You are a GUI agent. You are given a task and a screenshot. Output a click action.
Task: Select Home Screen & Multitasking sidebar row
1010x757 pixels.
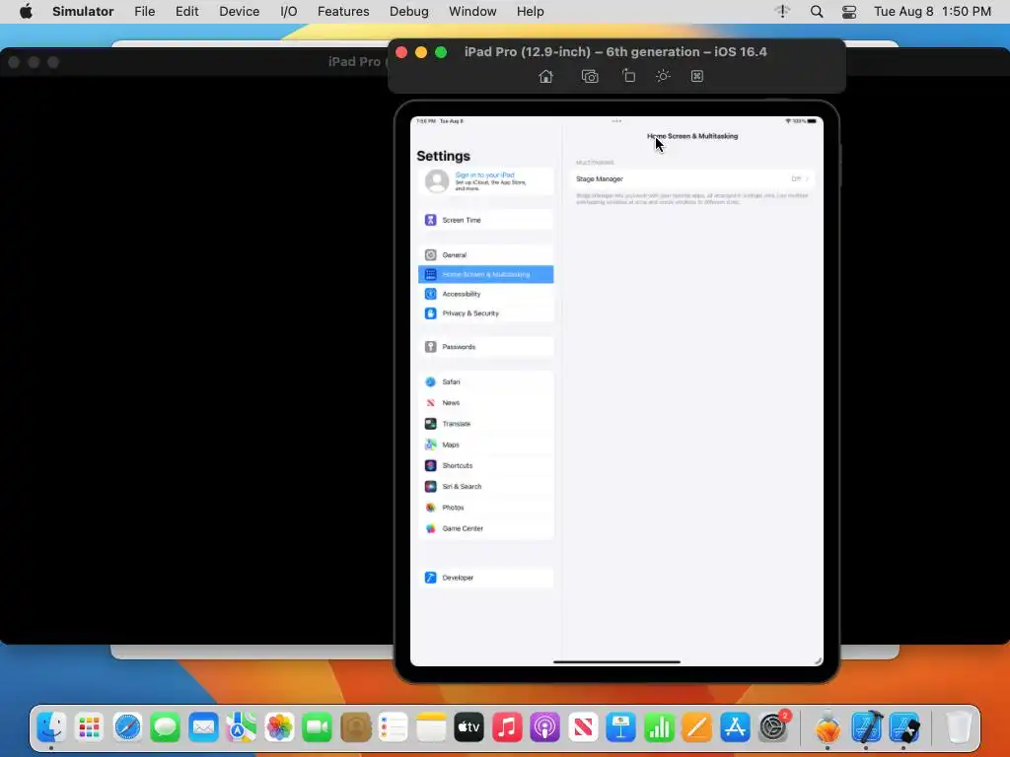[x=485, y=274]
